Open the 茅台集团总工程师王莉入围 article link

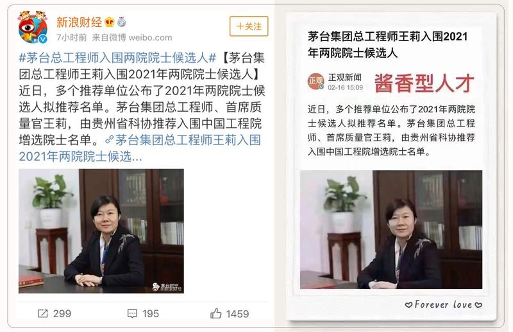tap(140, 148)
